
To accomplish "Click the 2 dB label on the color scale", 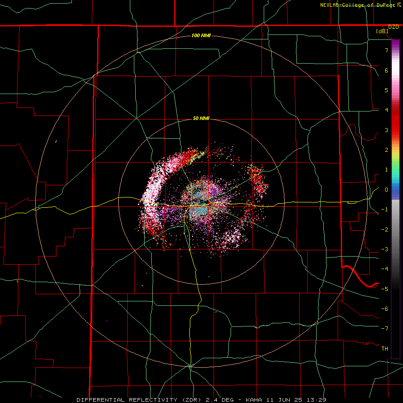I will 386,150.
